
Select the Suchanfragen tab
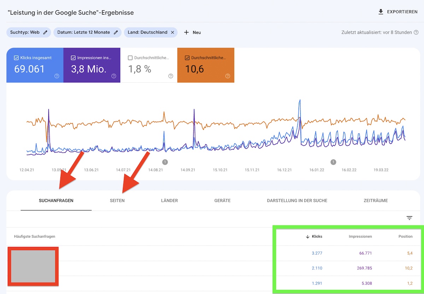point(56,200)
